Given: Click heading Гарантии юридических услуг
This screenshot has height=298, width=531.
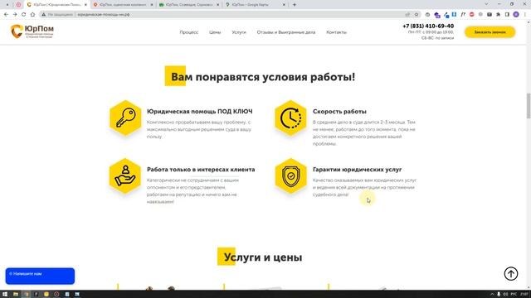Looking at the screenshot, I should click(x=358, y=170).
